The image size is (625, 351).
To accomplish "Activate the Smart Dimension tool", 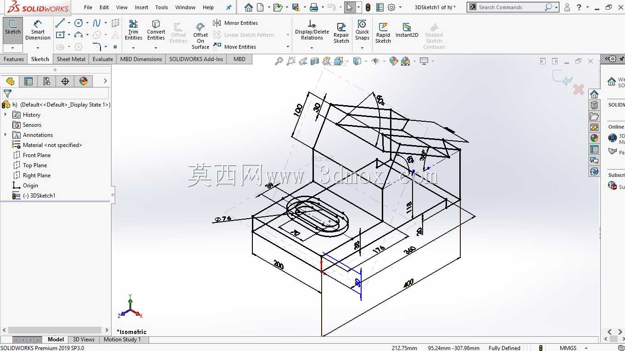I will [38, 30].
